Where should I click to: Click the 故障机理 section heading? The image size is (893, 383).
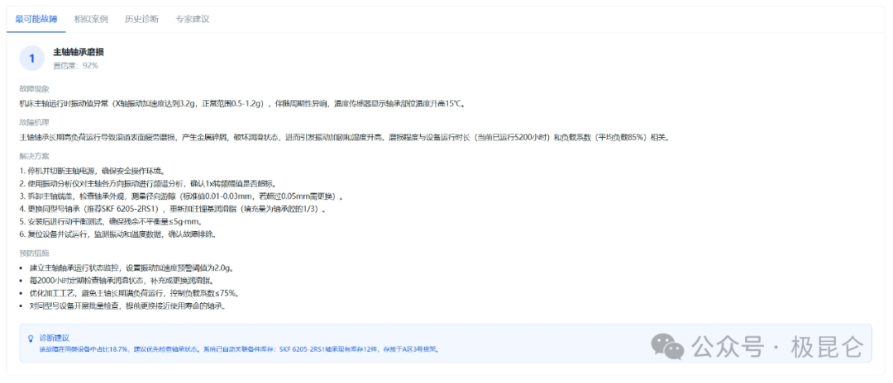point(34,122)
